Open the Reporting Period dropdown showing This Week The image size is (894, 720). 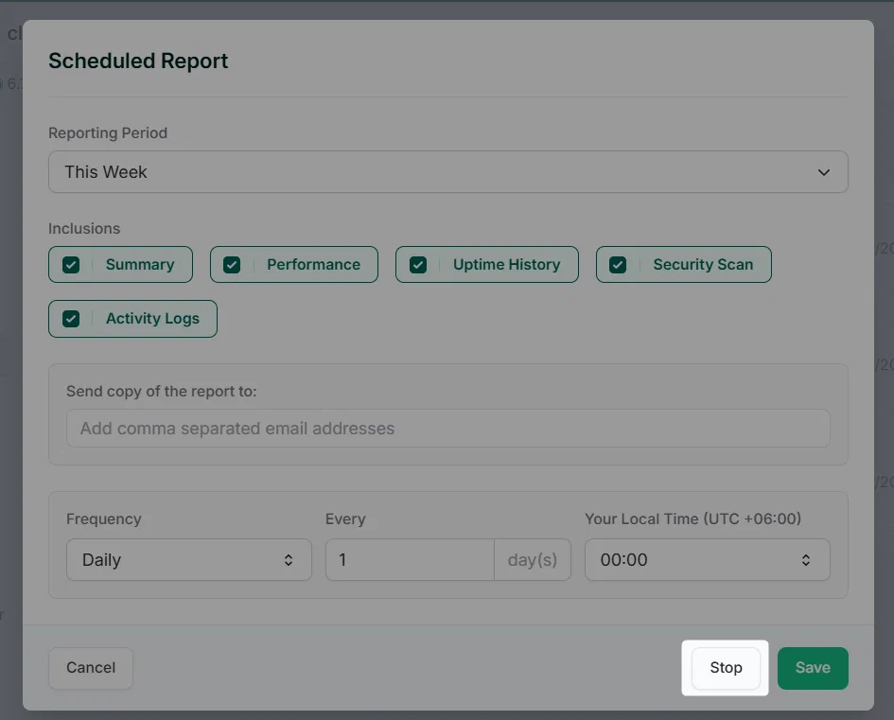tap(448, 171)
